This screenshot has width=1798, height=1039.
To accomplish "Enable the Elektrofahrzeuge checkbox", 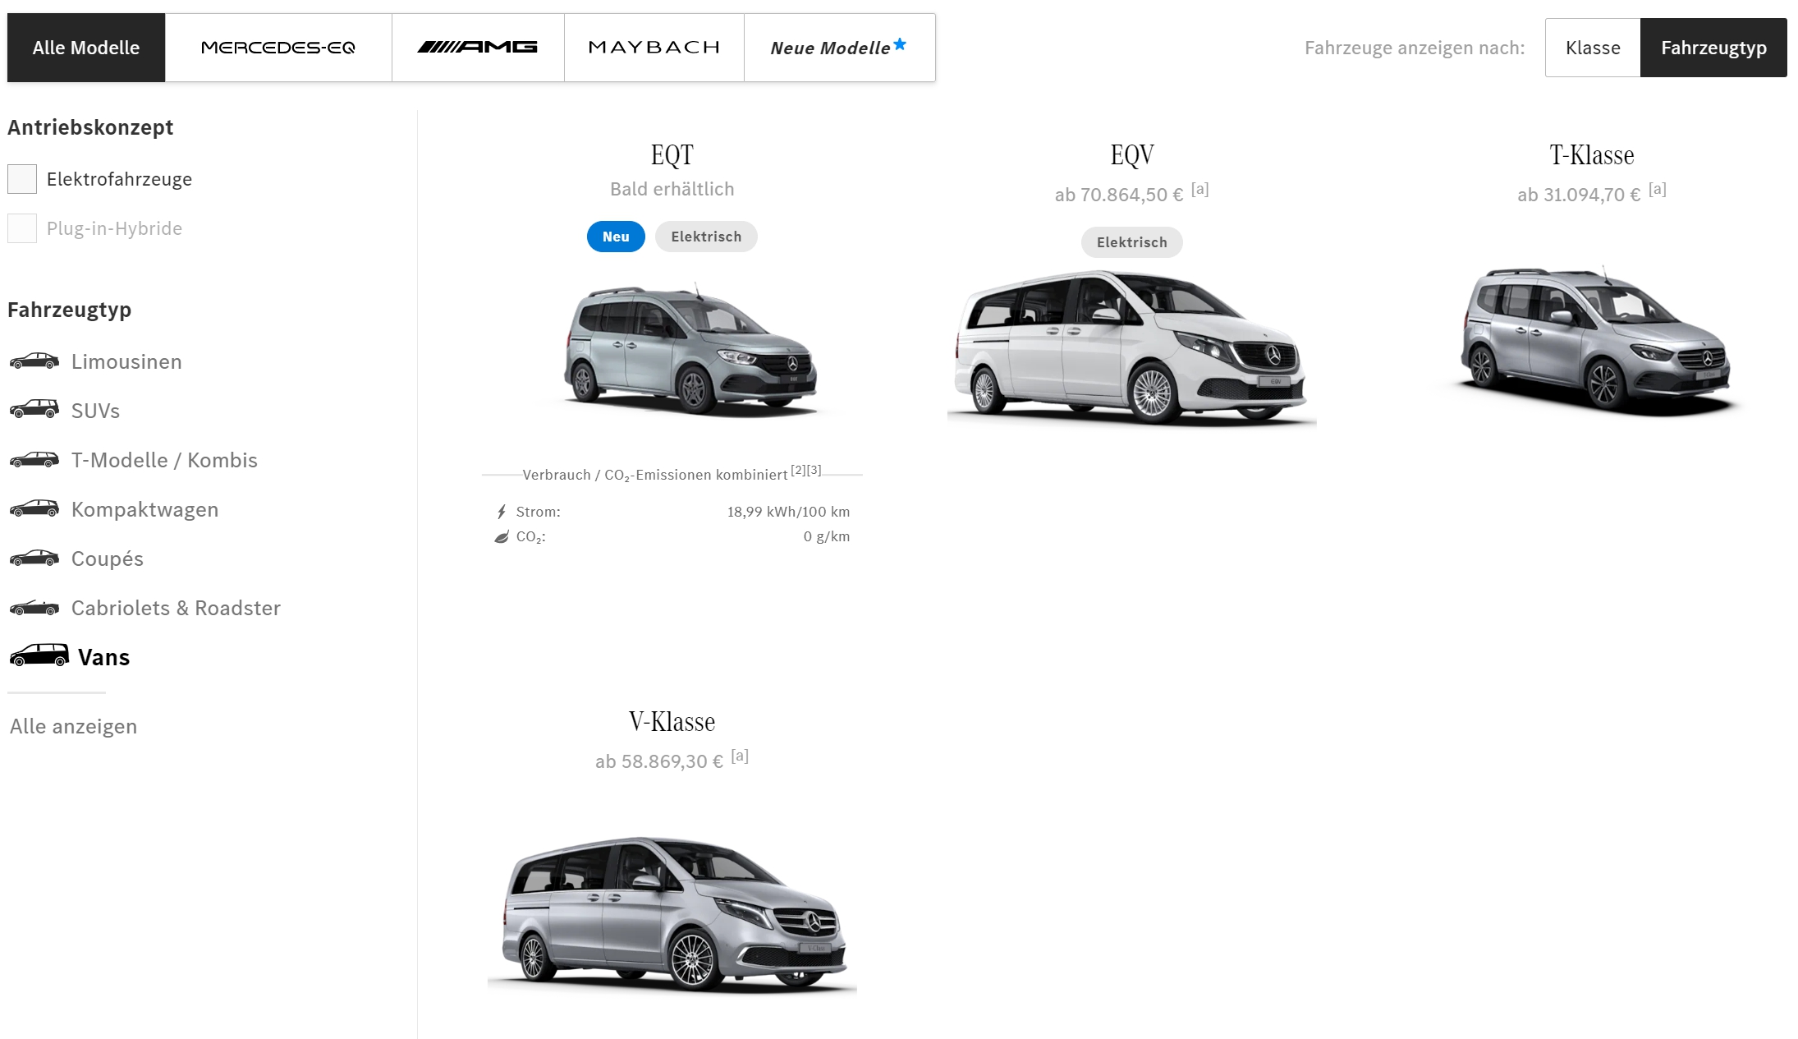I will pos(22,179).
